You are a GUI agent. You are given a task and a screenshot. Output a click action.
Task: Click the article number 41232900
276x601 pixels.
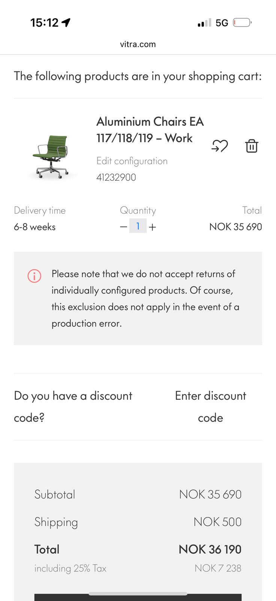[116, 177]
